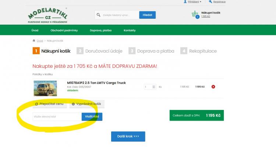
Task: Focus the discount code input field
Action: click(x=57, y=117)
